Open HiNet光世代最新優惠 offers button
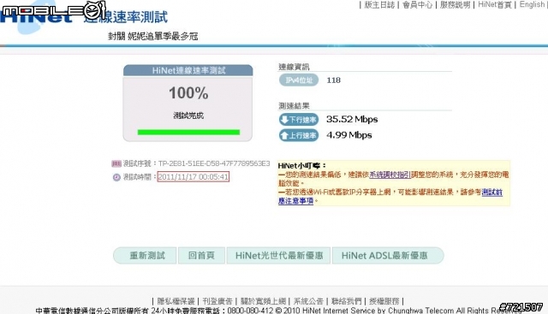The height and width of the screenshot is (314, 548). click(278, 256)
